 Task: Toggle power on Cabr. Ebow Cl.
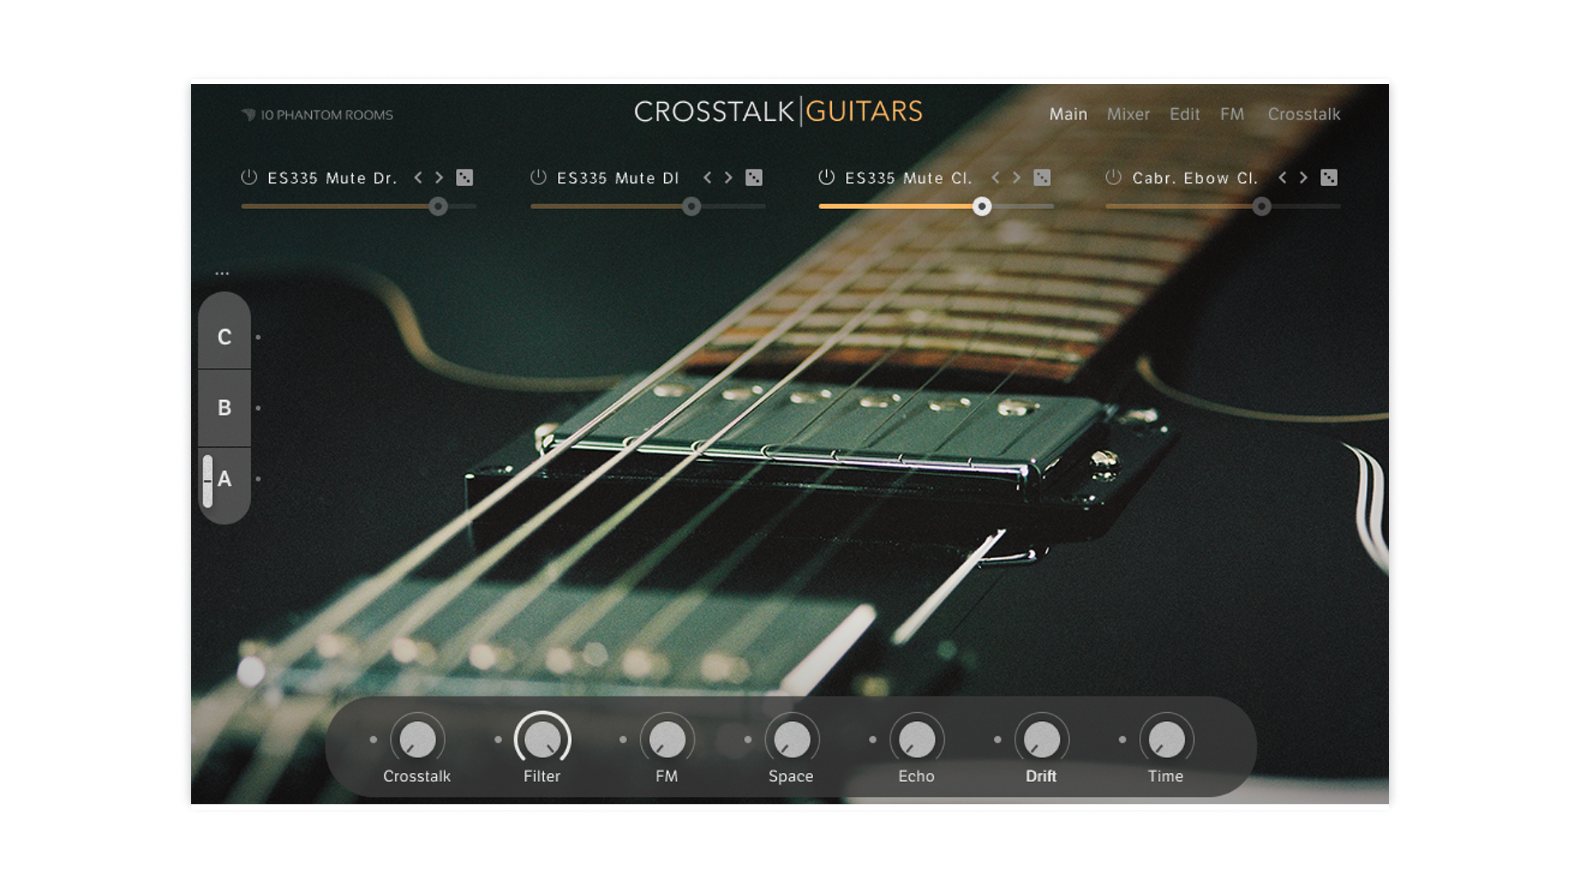click(x=1113, y=176)
